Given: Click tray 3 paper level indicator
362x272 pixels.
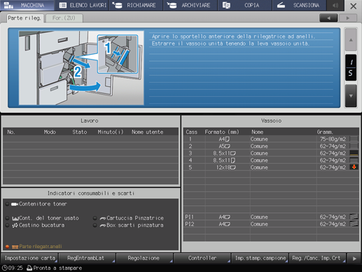Looking at the screenshot, I should [x=354, y=153].
